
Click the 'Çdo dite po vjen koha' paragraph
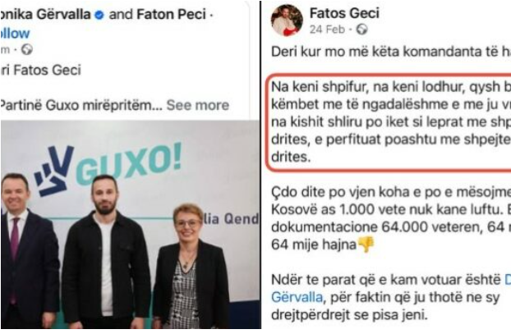(x=391, y=218)
